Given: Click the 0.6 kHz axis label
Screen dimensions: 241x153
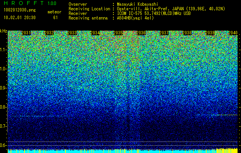Looking at the screenshot, I should pyautogui.click(x=3, y=145).
